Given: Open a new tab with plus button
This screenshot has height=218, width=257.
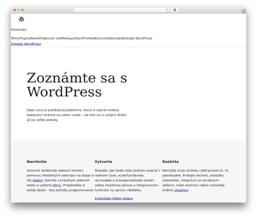Looking at the screenshot, I should [244, 11].
